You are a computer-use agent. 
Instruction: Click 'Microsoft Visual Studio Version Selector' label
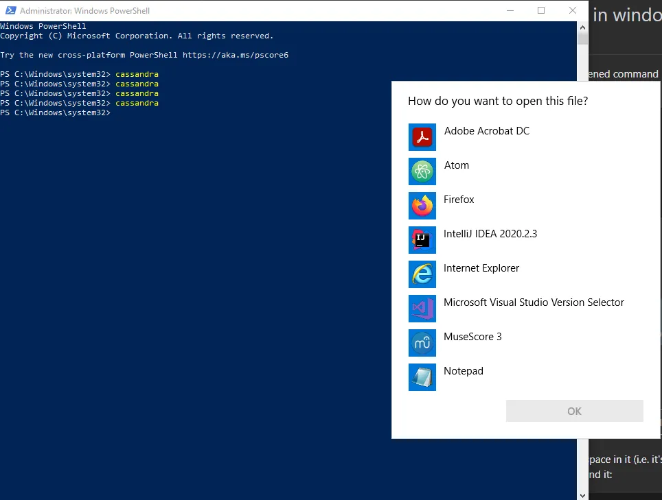(x=534, y=302)
